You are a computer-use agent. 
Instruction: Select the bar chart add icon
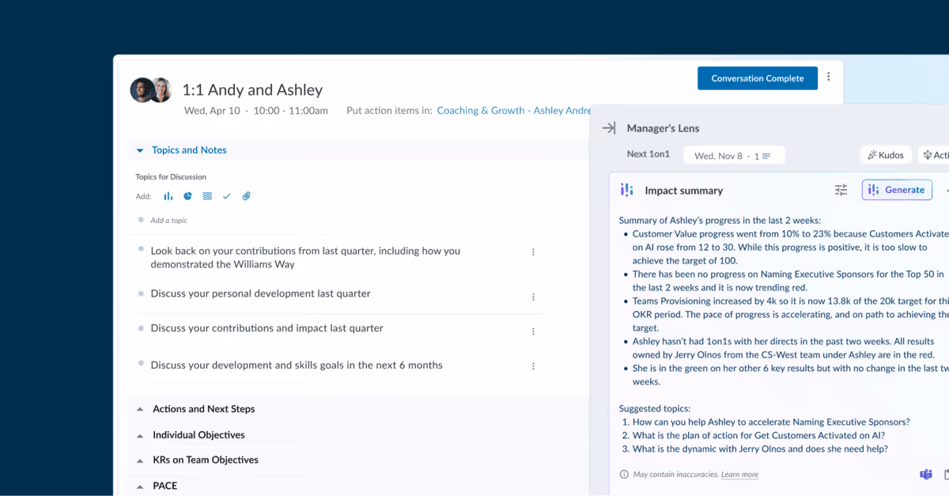pos(168,195)
